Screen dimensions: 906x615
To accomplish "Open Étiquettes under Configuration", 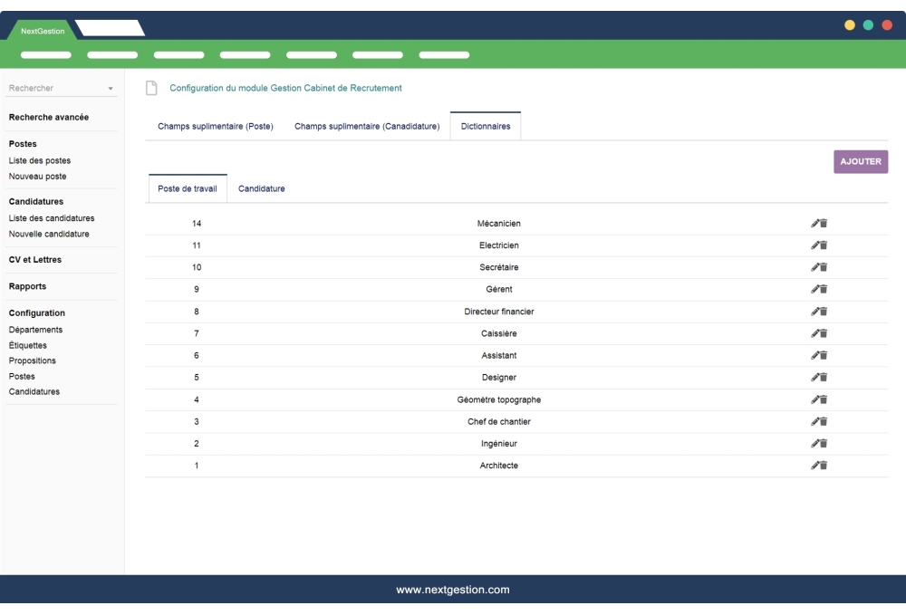I will [x=26, y=344].
